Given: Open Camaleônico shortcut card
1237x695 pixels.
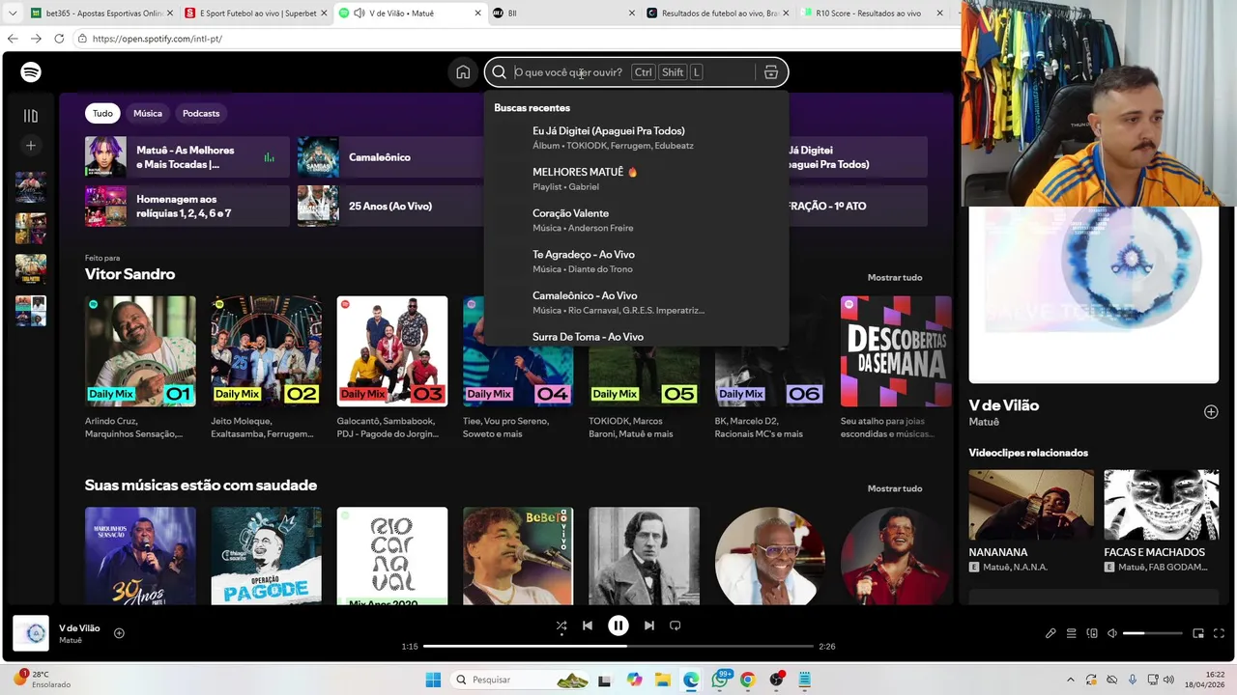Looking at the screenshot, I should 390,157.
